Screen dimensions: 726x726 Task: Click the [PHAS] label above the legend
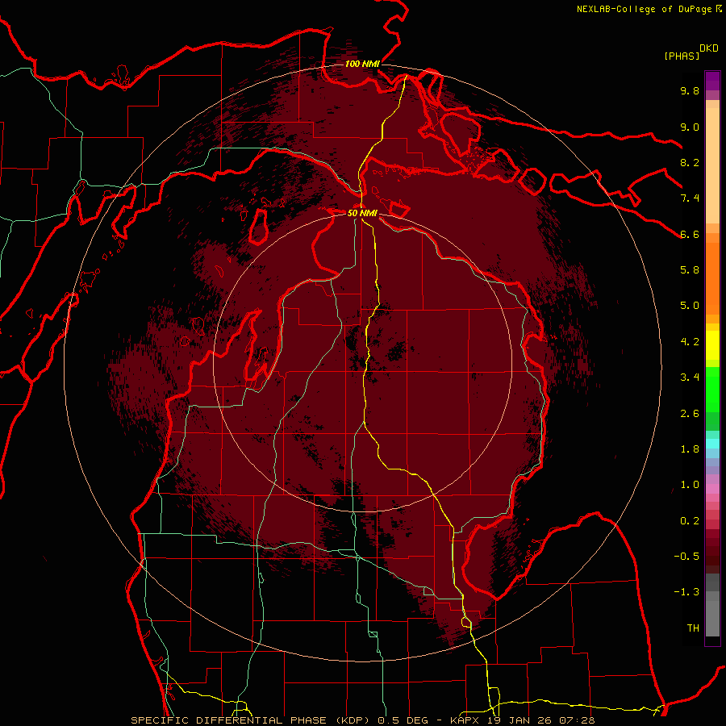[682, 56]
